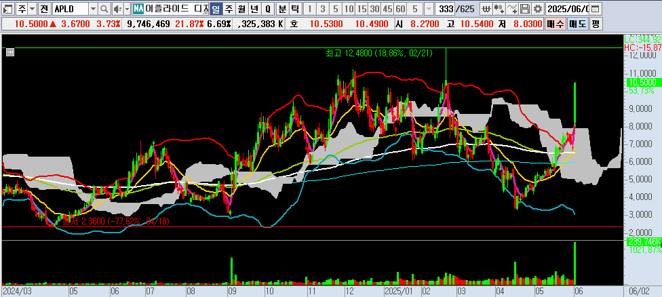Choose the 45 minute interval button
The height and width of the screenshot is (297, 662).
pos(387,8)
